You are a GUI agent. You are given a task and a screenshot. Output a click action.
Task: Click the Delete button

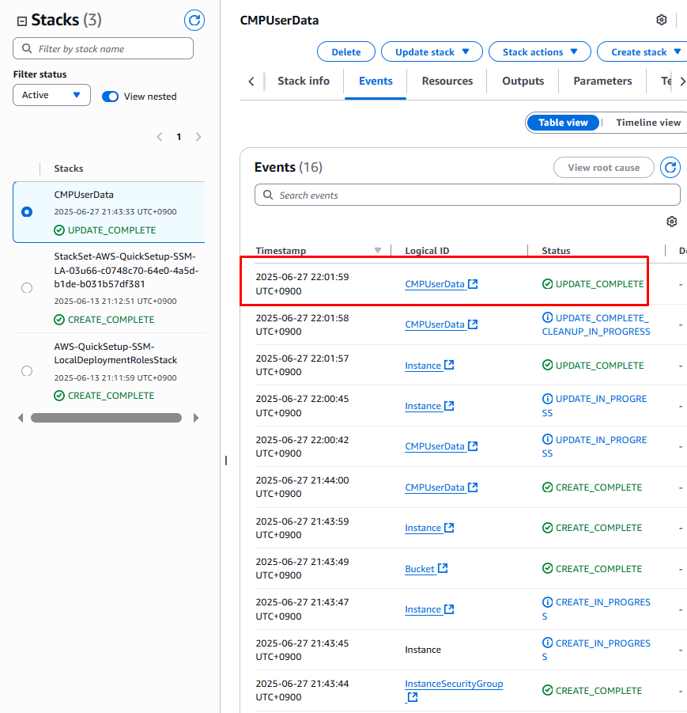click(345, 52)
